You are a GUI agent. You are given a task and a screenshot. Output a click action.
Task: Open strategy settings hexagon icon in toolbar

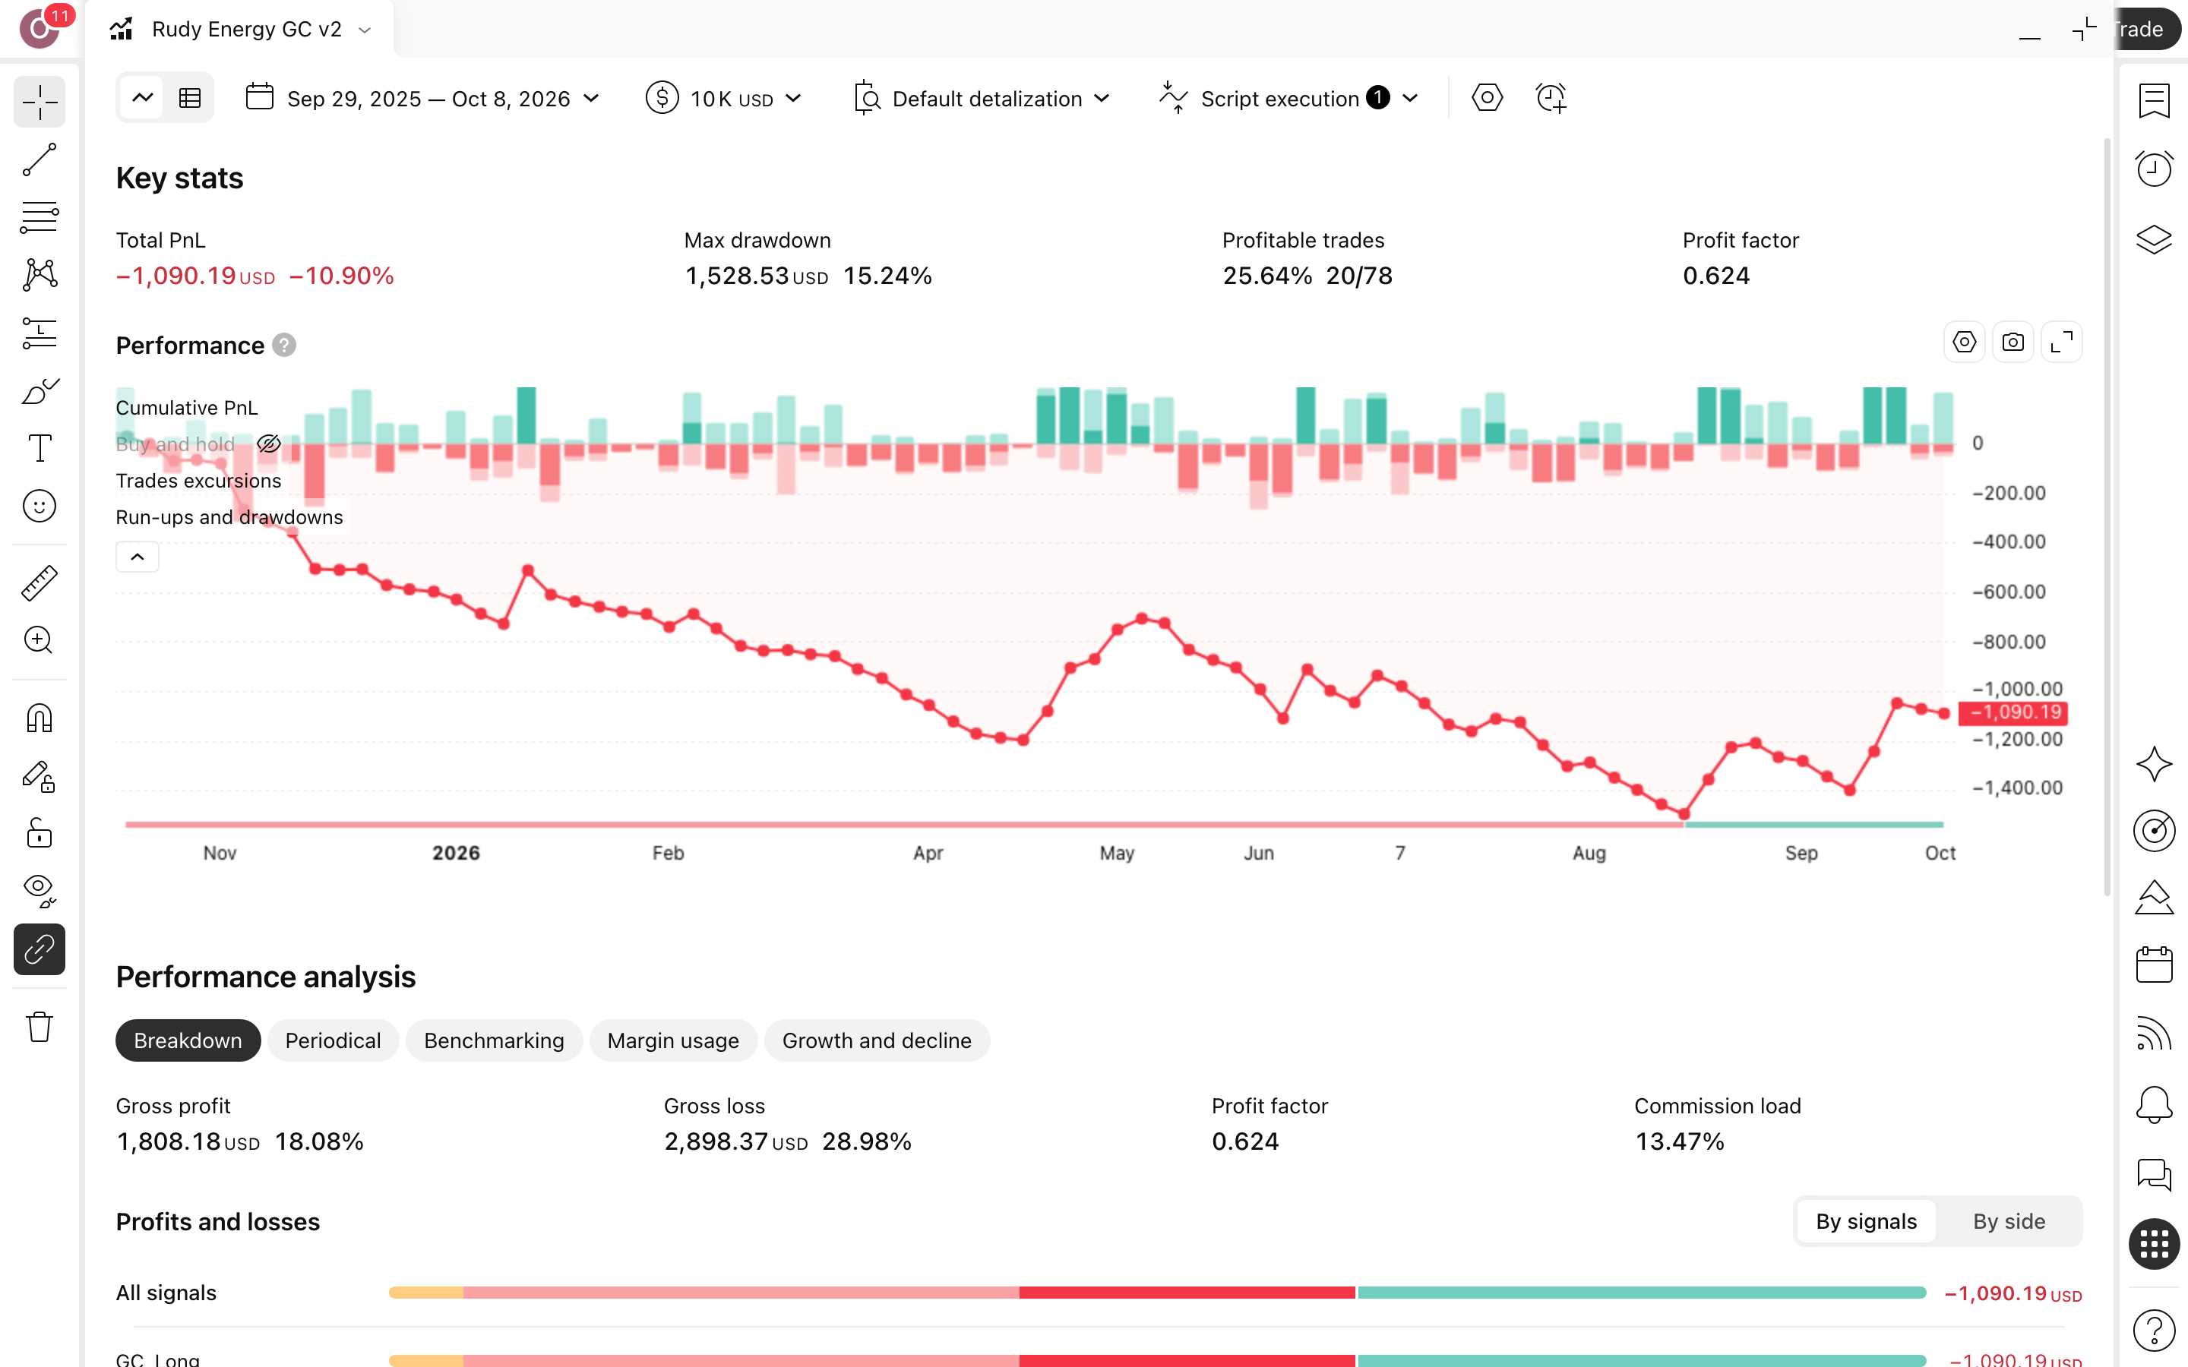(x=1486, y=98)
